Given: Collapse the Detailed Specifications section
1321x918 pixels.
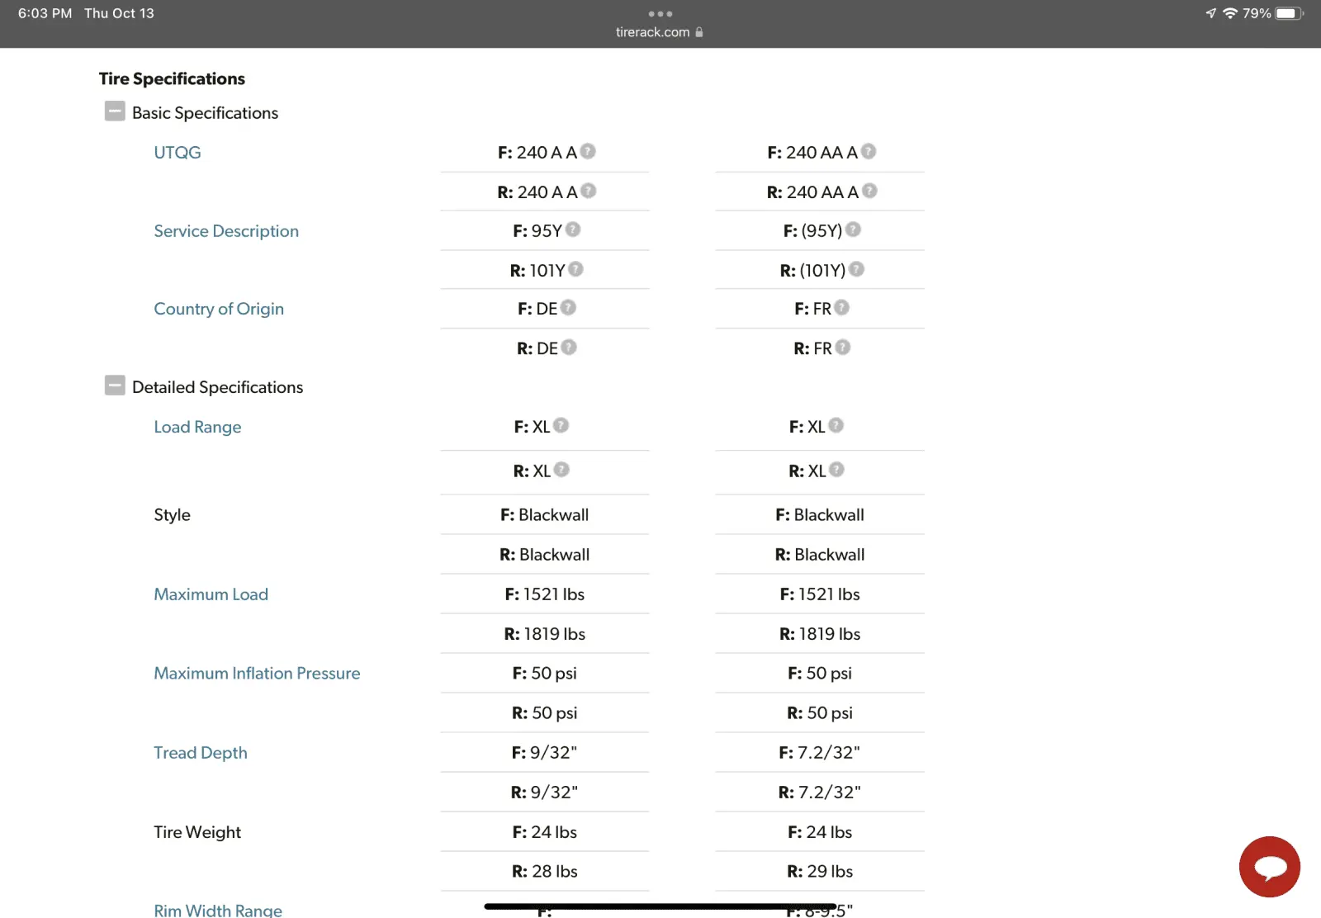Looking at the screenshot, I should coord(115,386).
